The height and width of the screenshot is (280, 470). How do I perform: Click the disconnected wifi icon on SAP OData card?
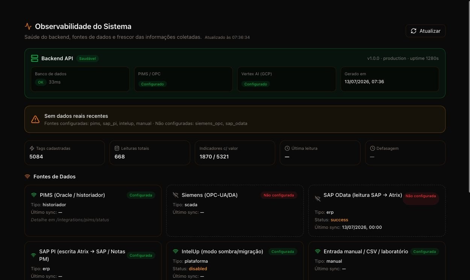tap(318, 199)
